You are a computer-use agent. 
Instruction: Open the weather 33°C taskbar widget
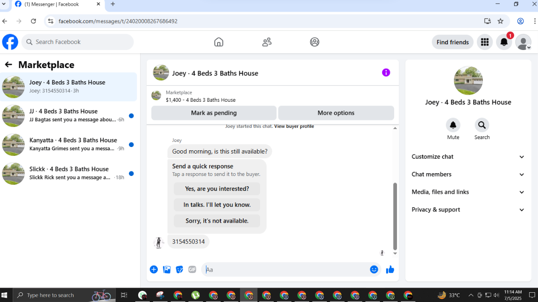pos(449,295)
